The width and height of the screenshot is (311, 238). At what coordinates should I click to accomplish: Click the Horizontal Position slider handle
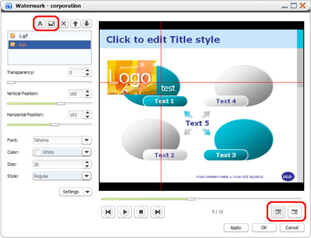[x=55, y=125]
